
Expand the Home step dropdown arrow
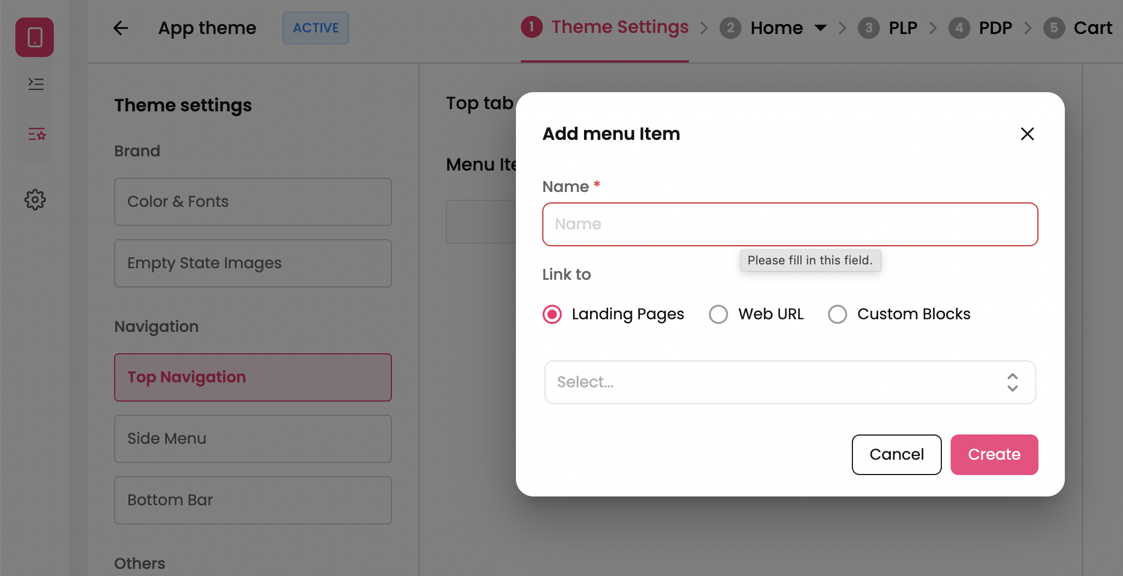(820, 28)
